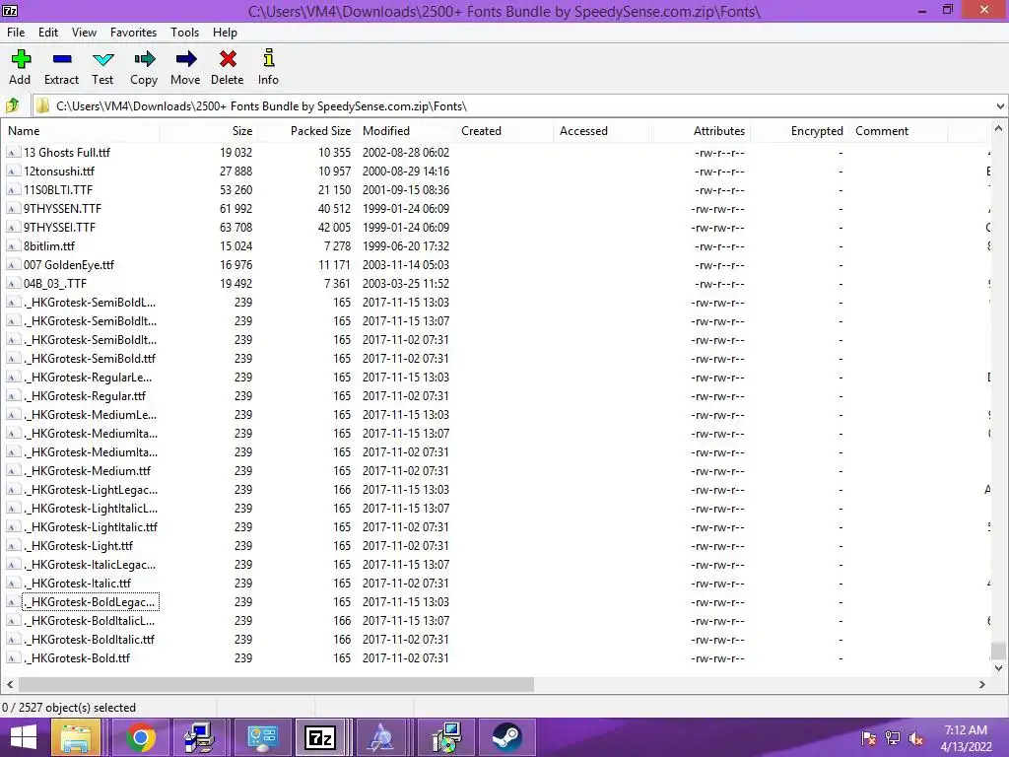Screen dimensions: 1009x757
Task: Click the Comment column header
Action: pos(899,131)
